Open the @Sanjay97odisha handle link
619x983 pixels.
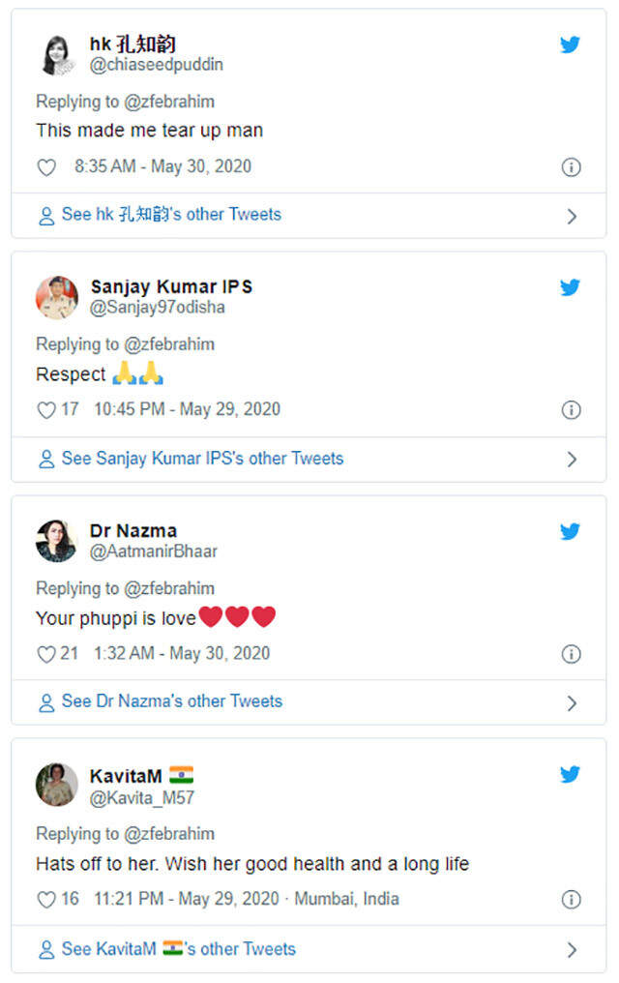pyautogui.click(x=158, y=308)
